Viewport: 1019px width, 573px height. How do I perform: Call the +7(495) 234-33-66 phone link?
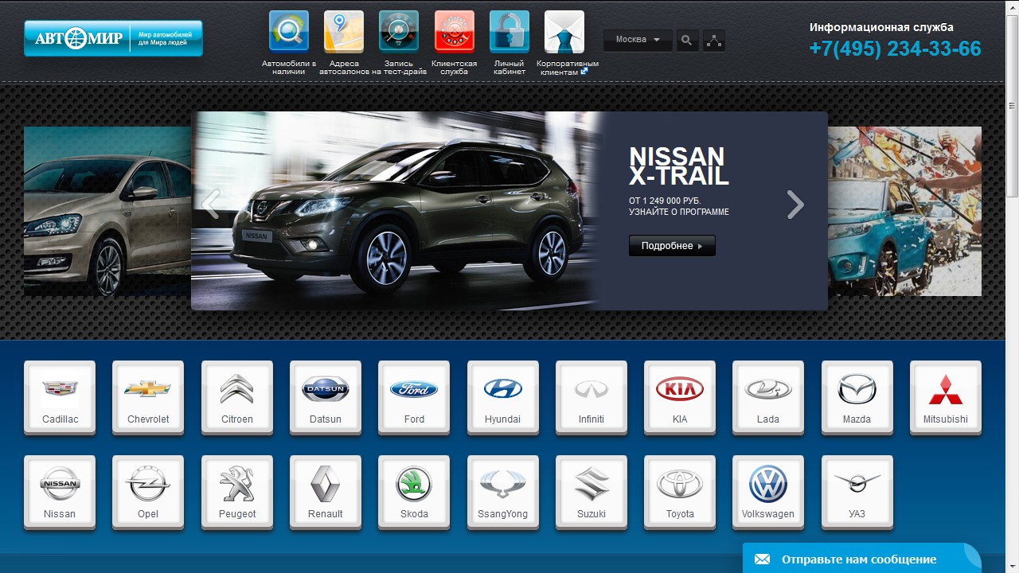(x=895, y=49)
